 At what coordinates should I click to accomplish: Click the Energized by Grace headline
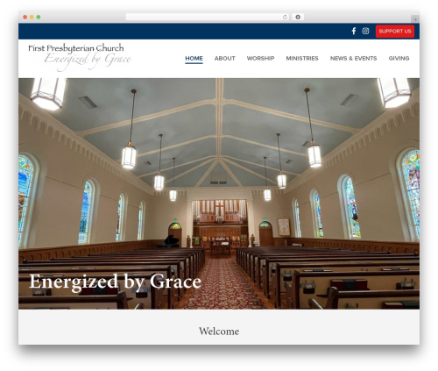pos(115,282)
